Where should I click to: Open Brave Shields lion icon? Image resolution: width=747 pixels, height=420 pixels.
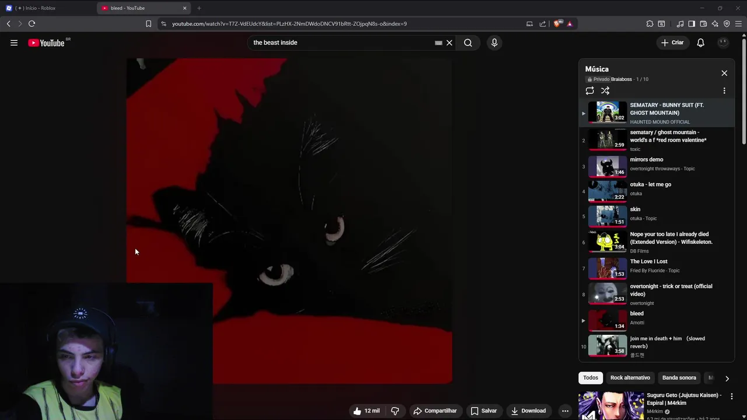point(558,24)
